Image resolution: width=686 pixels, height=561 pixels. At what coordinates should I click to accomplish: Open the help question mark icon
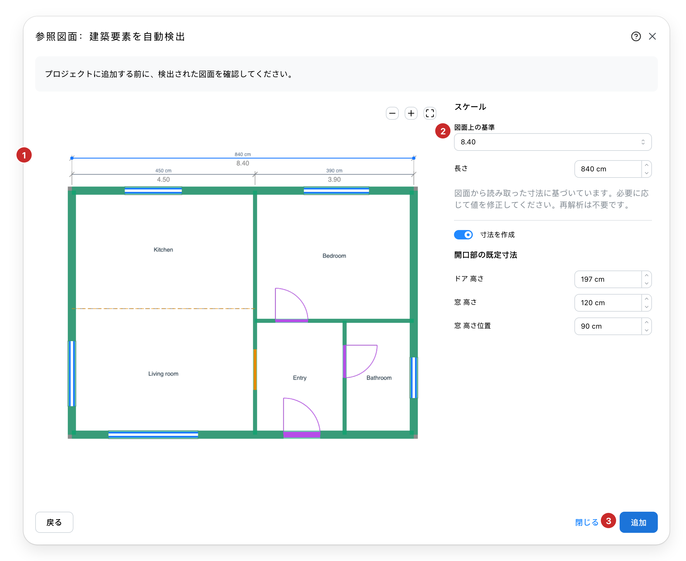635,36
